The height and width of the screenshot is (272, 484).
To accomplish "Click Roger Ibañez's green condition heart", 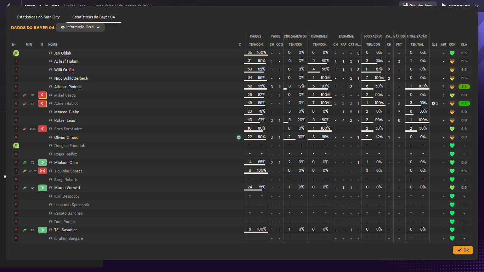I will pyautogui.click(x=452, y=154).
